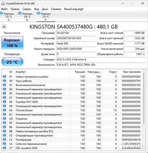The height and width of the screenshot is (153, 148).
Task: Click the features field S.M.A.R.T., APM, NCQ, TRIM, GPL
Action: coord(101,65)
